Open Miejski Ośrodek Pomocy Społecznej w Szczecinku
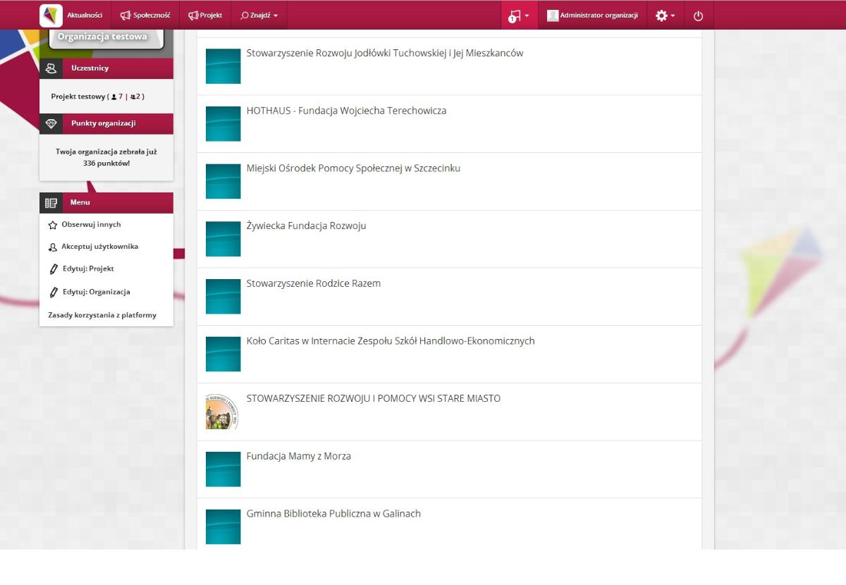Viewport: 846px width, 585px height. (x=353, y=168)
